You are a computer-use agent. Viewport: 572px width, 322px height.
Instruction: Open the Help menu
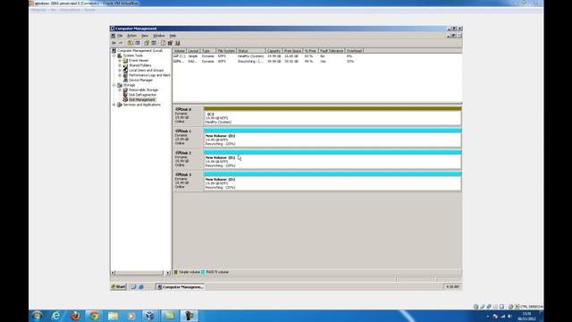[172, 36]
